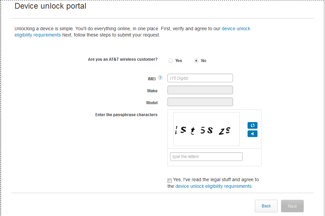Open the IMEI help question mark

[x=160, y=78]
